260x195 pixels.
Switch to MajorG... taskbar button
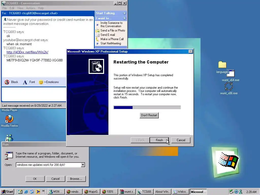[x=92, y=192]
